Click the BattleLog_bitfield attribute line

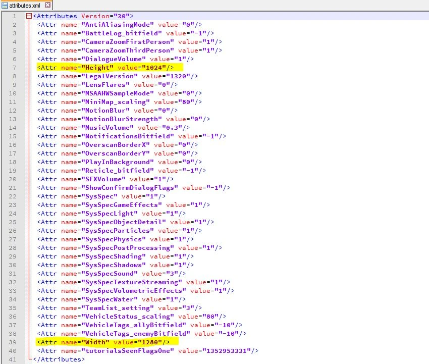click(x=126, y=33)
